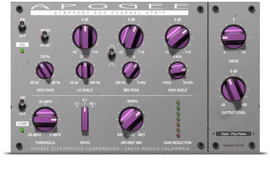Click the Output Level knob
270x169 pixels.
(x=234, y=89)
